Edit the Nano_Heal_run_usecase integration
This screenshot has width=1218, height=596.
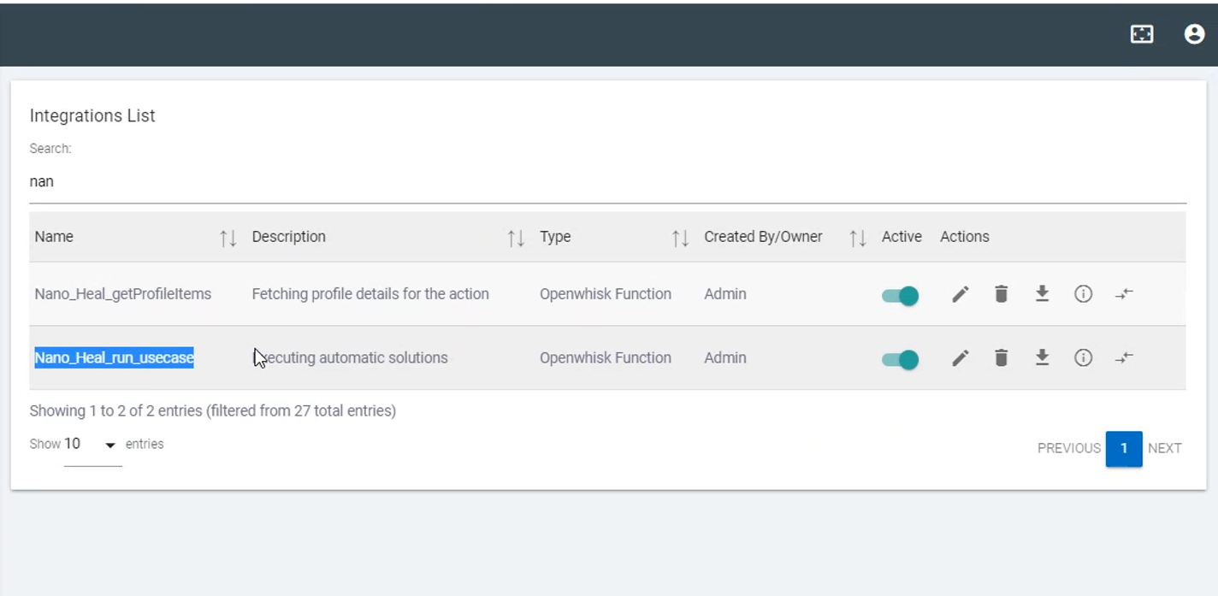(961, 358)
